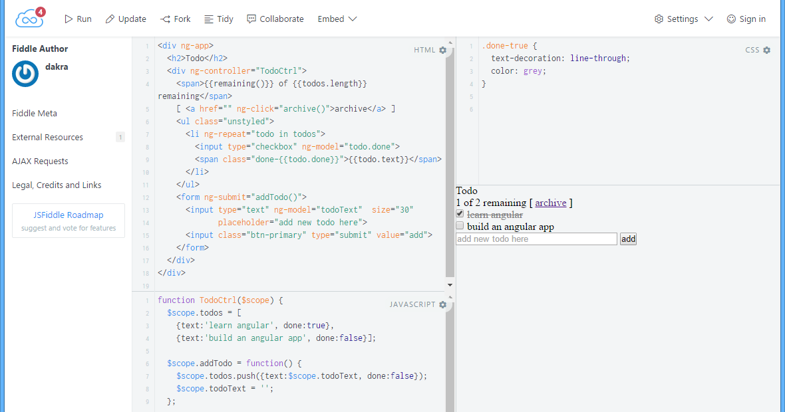Open the JavaScript panel settings gear

(x=442, y=304)
